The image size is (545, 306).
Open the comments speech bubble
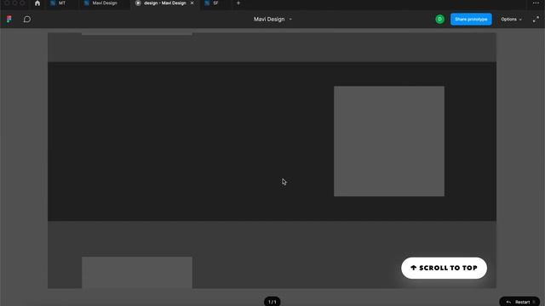click(x=27, y=19)
